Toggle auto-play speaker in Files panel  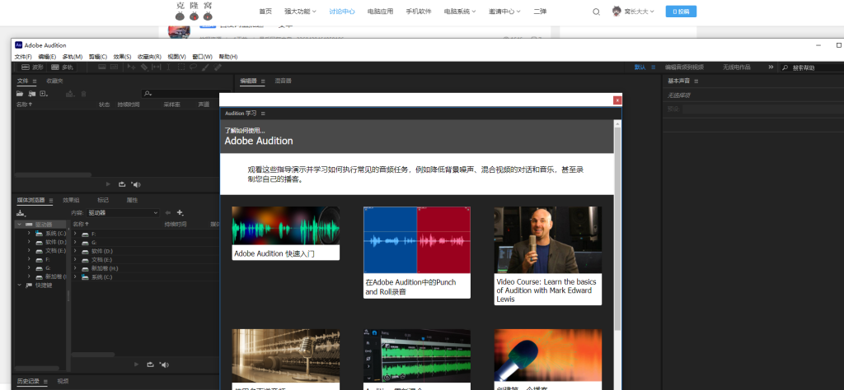pyautogui.click(x=136, y=184)
